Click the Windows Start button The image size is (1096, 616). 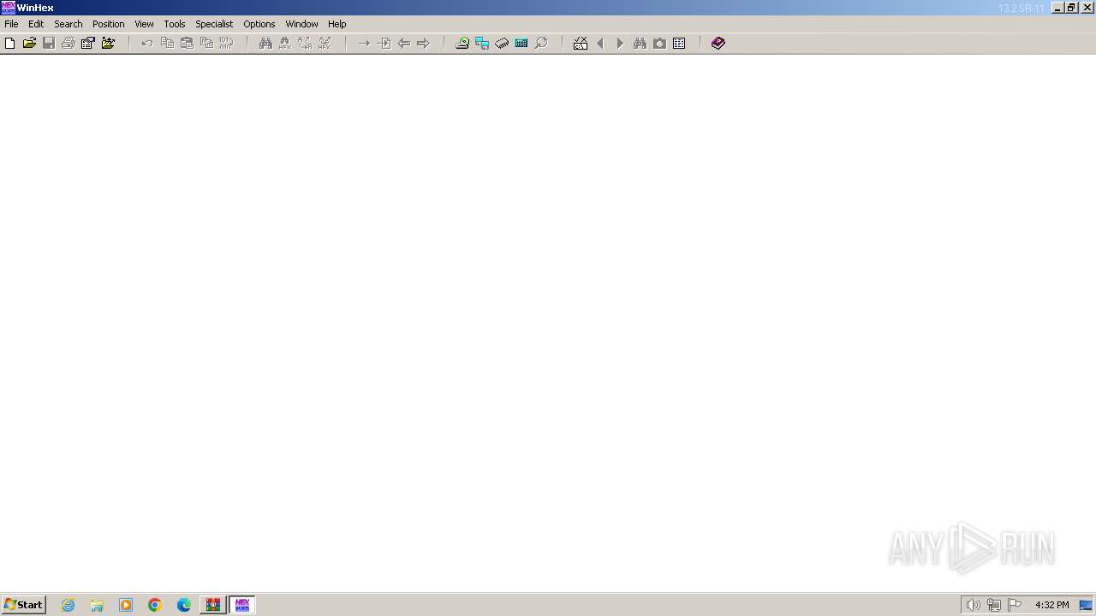pos(24,605)
